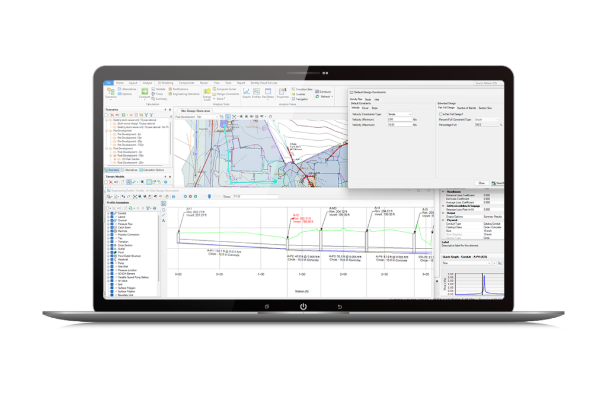Screen dimensions: 607x394
Task: Click the Validate icon in the Calculation group
Action: coord(154,88)
